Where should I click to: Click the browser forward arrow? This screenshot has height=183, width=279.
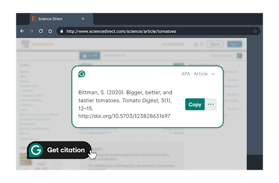tap(31, 31)
